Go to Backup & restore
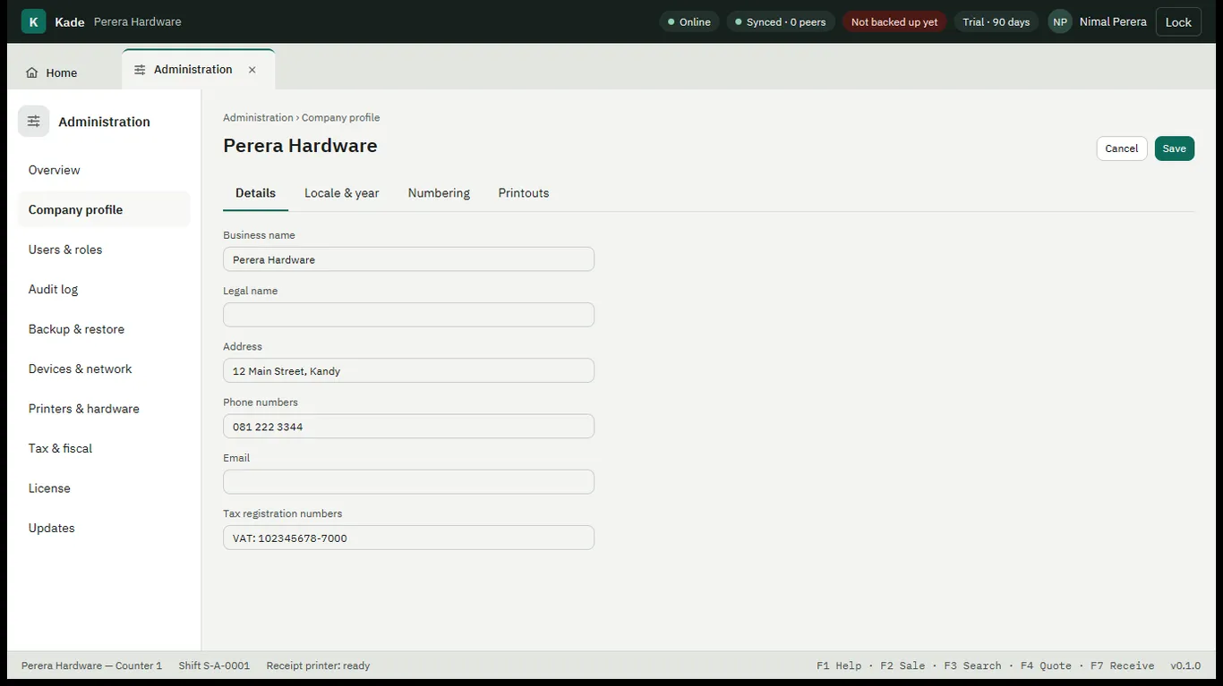The height and width of the screenshot is (686, 1223). 104,329
